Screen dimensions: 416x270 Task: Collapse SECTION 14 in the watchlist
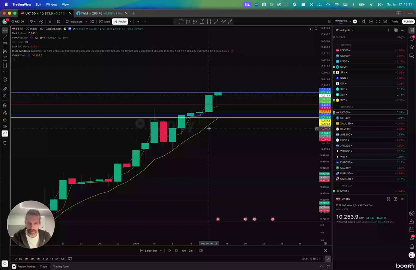pos(338,107)
